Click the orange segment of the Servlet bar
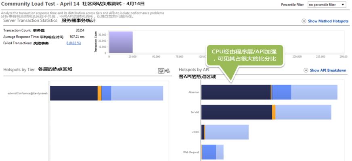352x161 pixels. click(x=274, y=112)
